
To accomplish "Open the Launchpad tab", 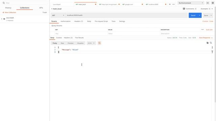I will [57, 4].
